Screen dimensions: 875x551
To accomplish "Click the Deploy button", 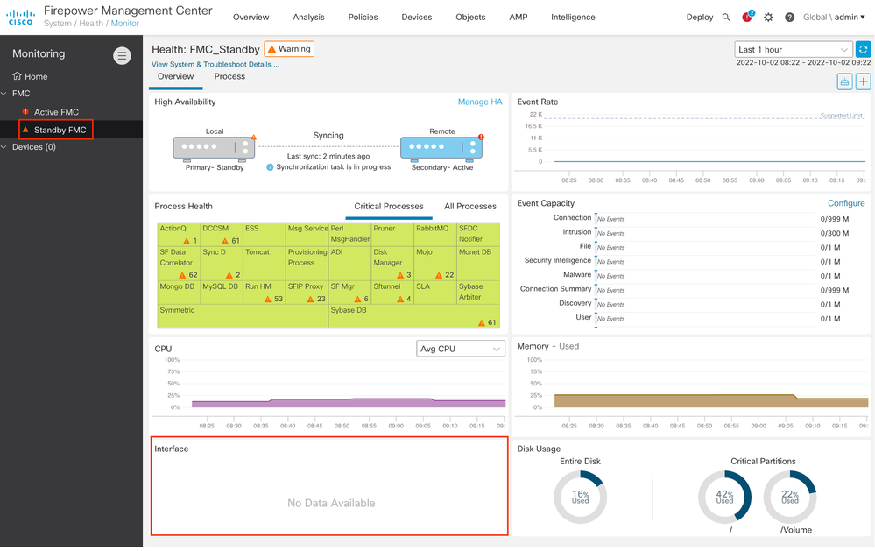I will (x=700, y=18).
